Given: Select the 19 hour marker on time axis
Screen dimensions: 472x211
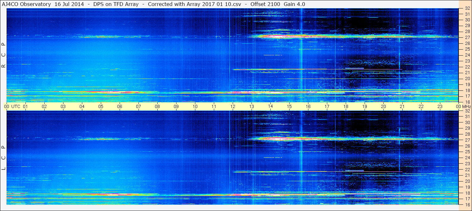Looking at the screenshot, I should click(365, 106).
